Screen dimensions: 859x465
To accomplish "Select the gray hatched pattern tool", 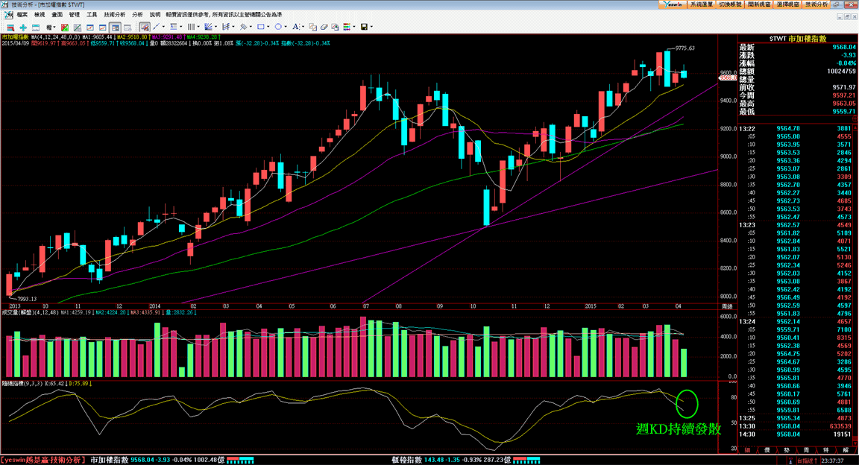I will [x=243, y=27].
